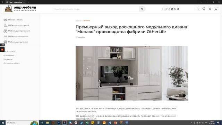Click the Мир мебели logo

(x=20, y=8)
